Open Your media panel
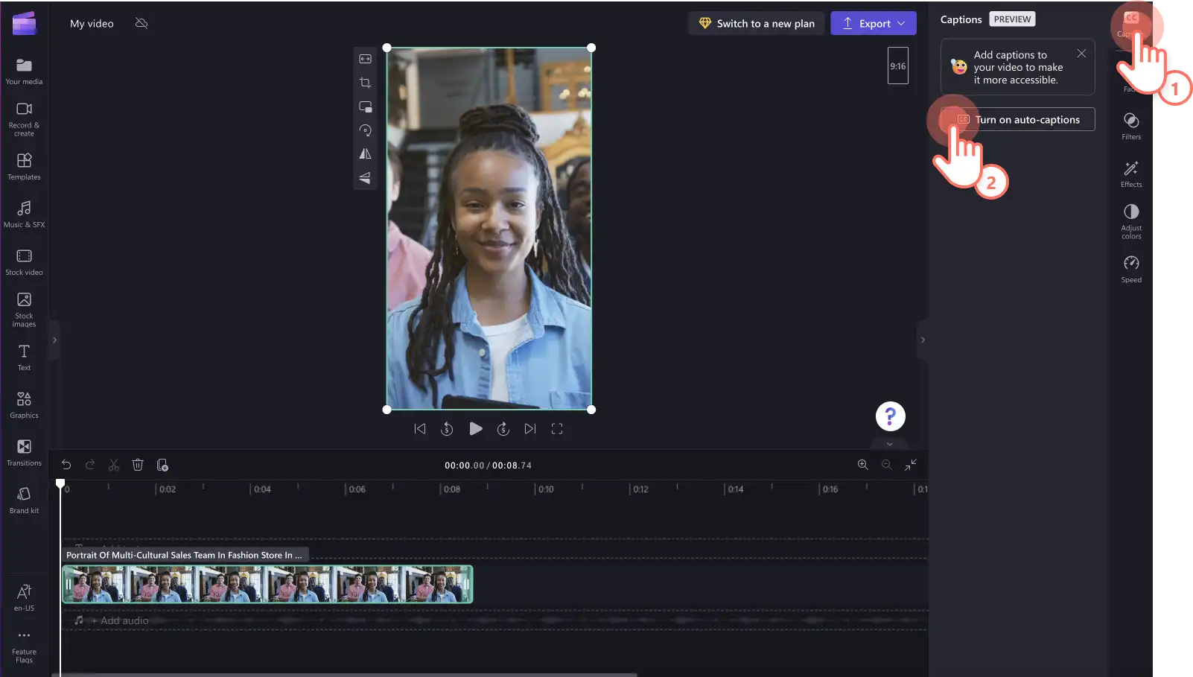 (x=24, y=71)
